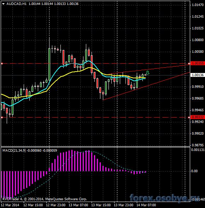Select the left handle of the 1.00355 line
Viewport: 205px width, 208px height.
[x=2, y=64]
